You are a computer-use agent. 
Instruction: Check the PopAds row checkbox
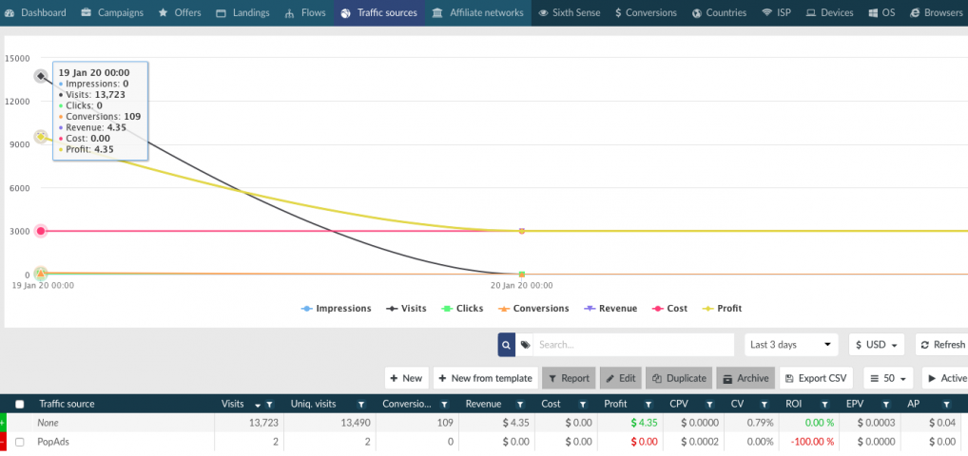20,442
